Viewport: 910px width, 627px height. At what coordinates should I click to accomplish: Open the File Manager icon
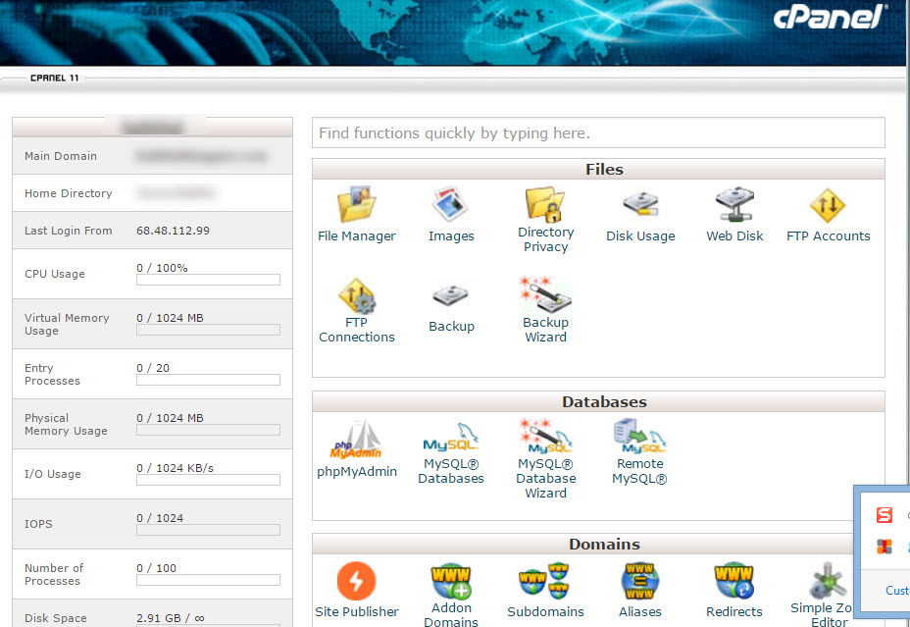[x=357, y=204]
